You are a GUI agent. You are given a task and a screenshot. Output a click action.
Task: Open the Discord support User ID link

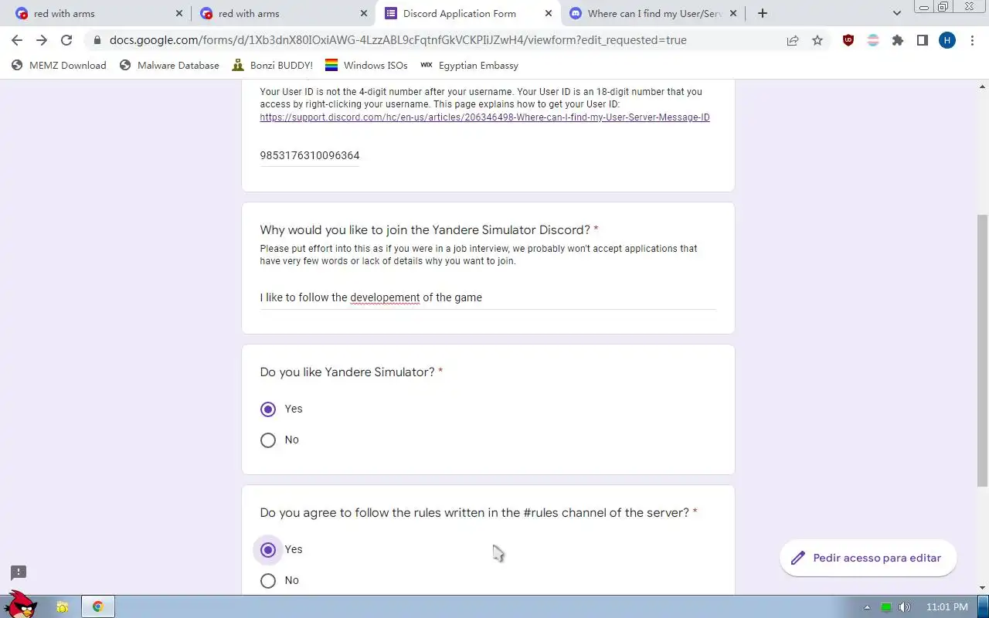(x=484, y=117)
